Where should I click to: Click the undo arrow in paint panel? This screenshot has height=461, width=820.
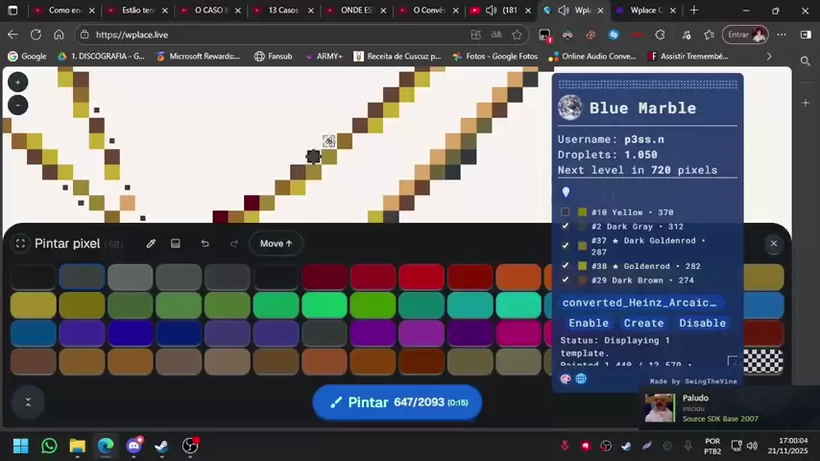coord(205,244)
